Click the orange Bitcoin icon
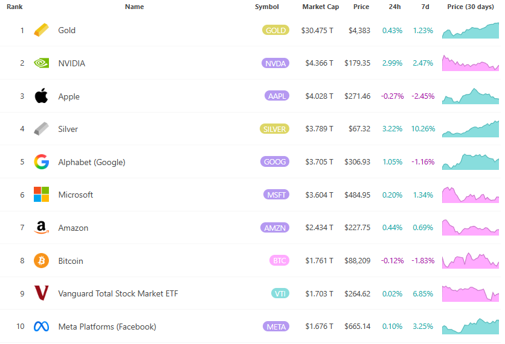The width and height of the screenshot is (505, 344). click(x=41, y=261)
